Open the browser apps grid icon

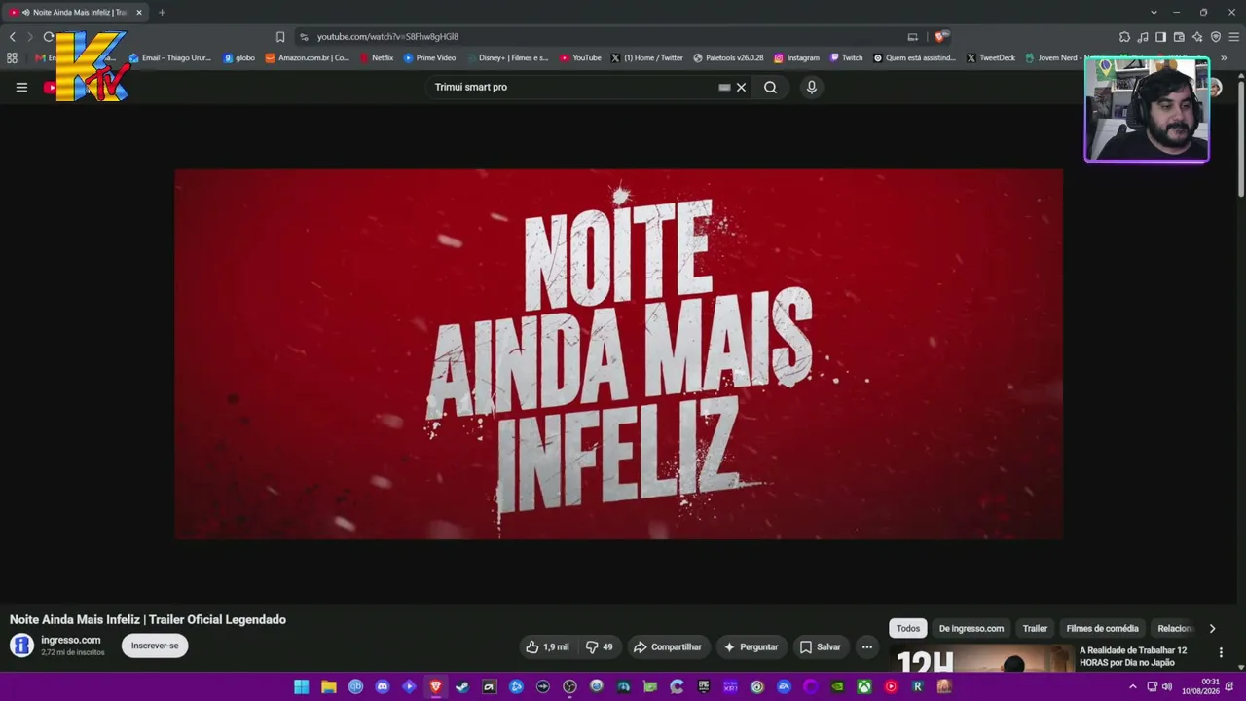pos(12,57)
